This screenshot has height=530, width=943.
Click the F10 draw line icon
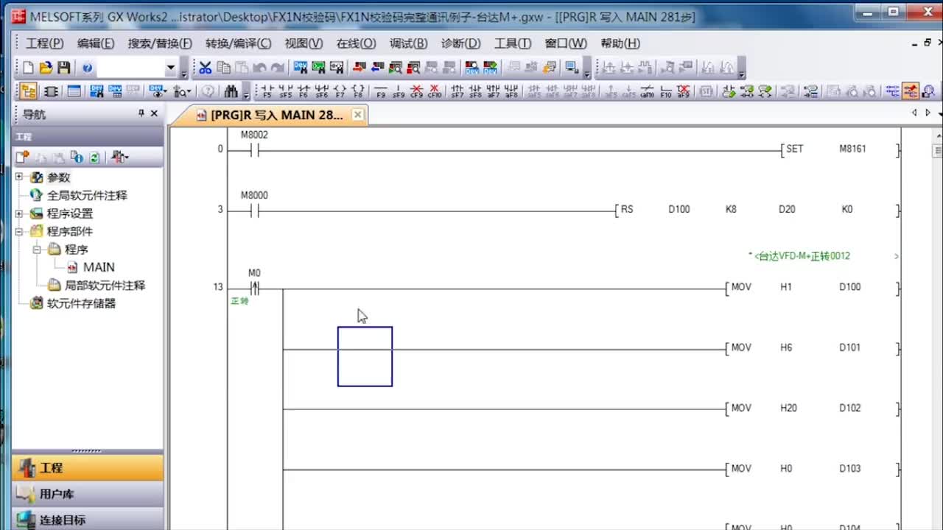click(666, 91)
